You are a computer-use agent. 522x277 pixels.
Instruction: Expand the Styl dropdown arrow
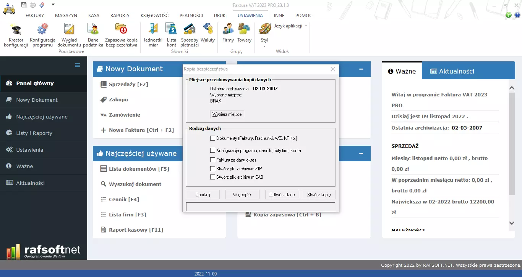(x=264, y=45)
